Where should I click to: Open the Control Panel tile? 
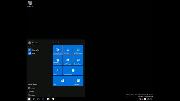point(78,60)
